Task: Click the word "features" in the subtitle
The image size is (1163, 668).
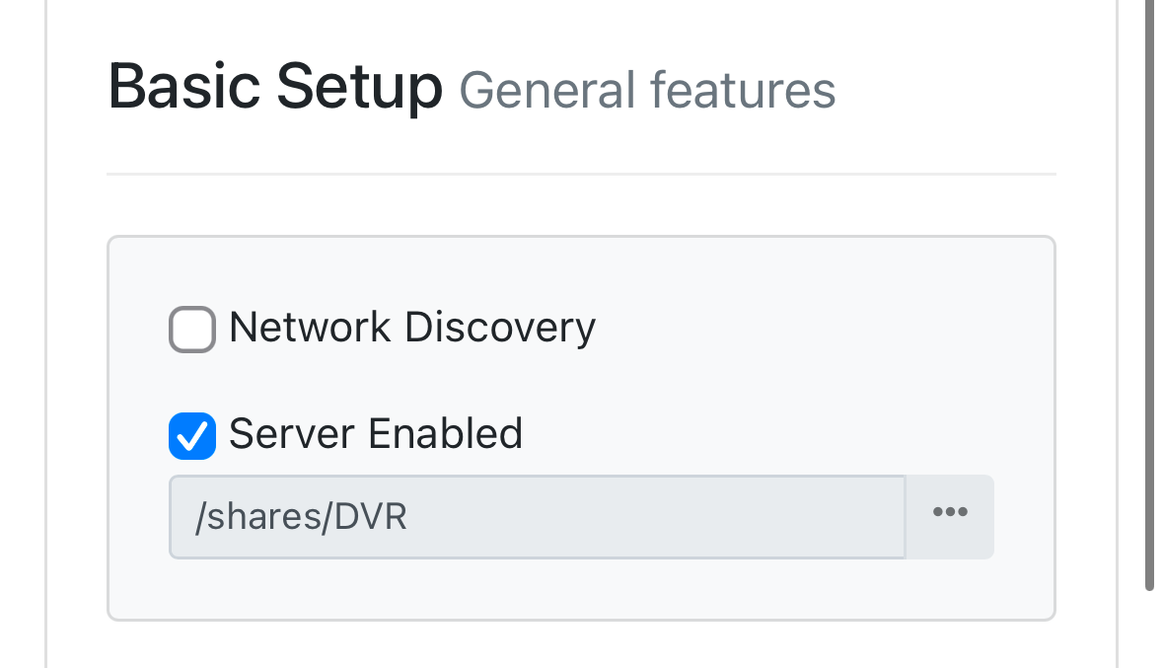Action: pyautogui.click(x=742, y=91)
